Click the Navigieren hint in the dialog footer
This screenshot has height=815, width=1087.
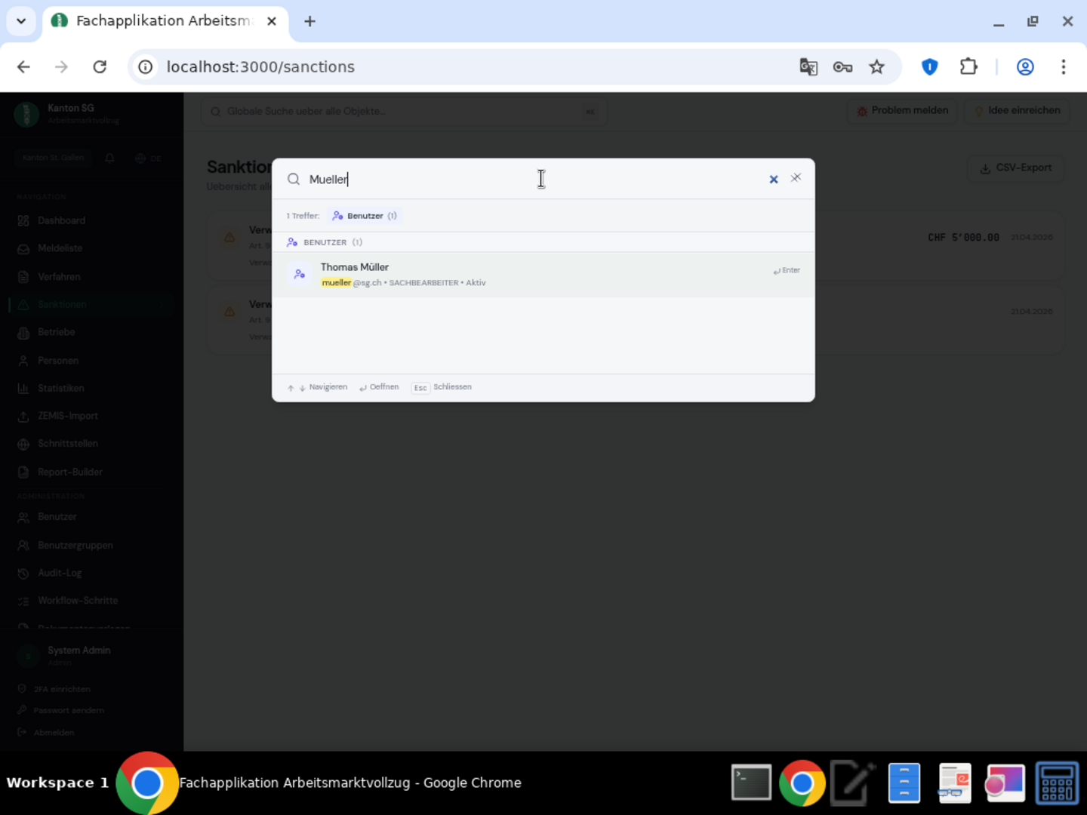click(x=317, y=387)
